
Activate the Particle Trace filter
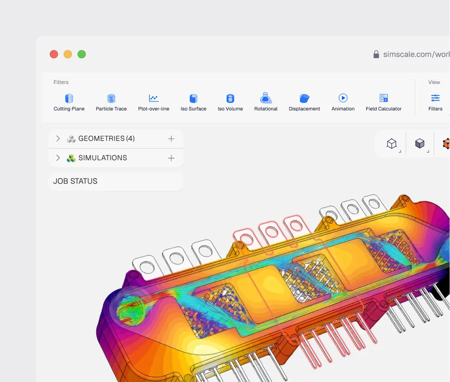point(111,102)
